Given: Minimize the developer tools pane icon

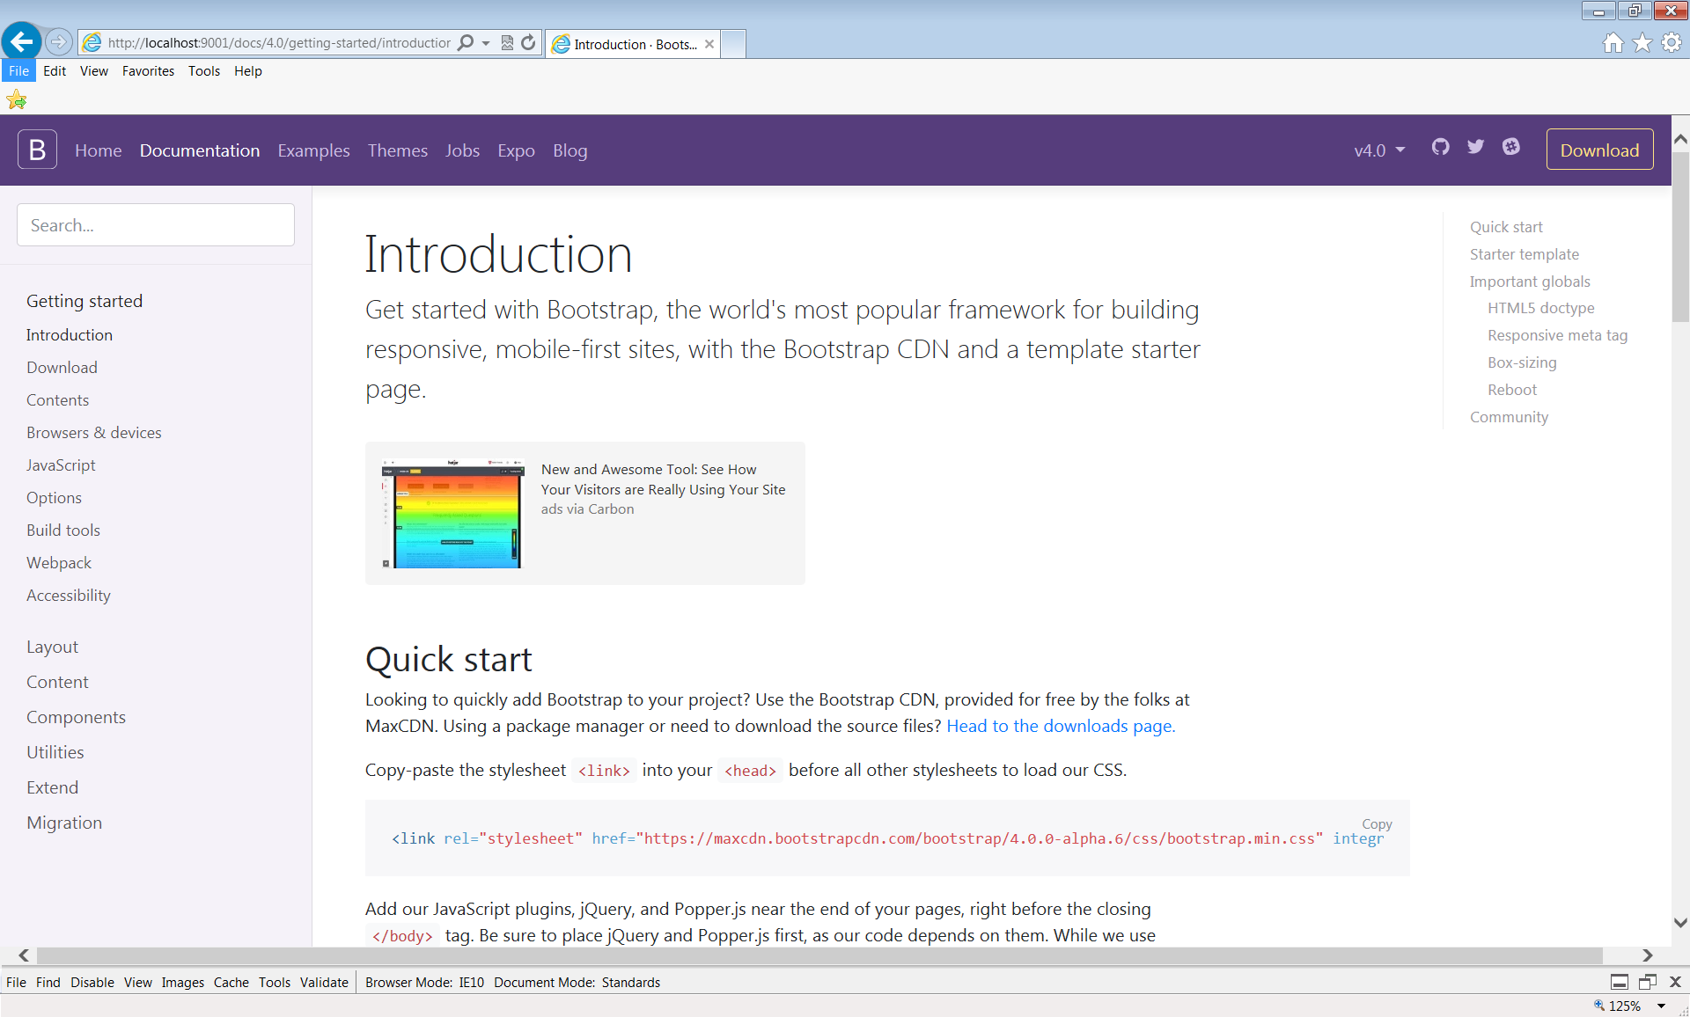Looking at the screenshot, I should 1619,982.
